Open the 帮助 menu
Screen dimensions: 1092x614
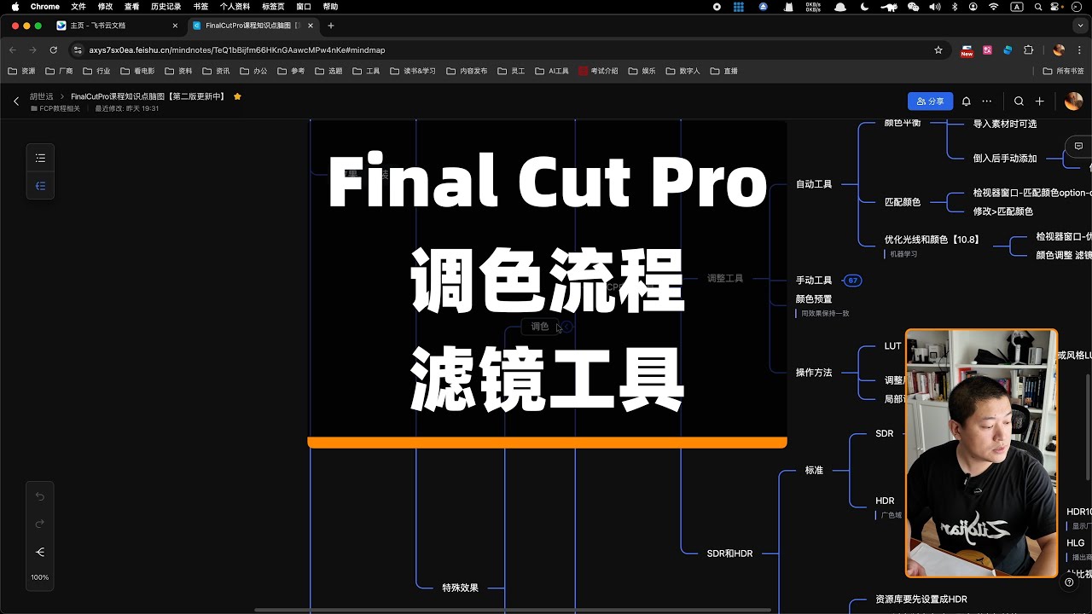pos(330,7)
